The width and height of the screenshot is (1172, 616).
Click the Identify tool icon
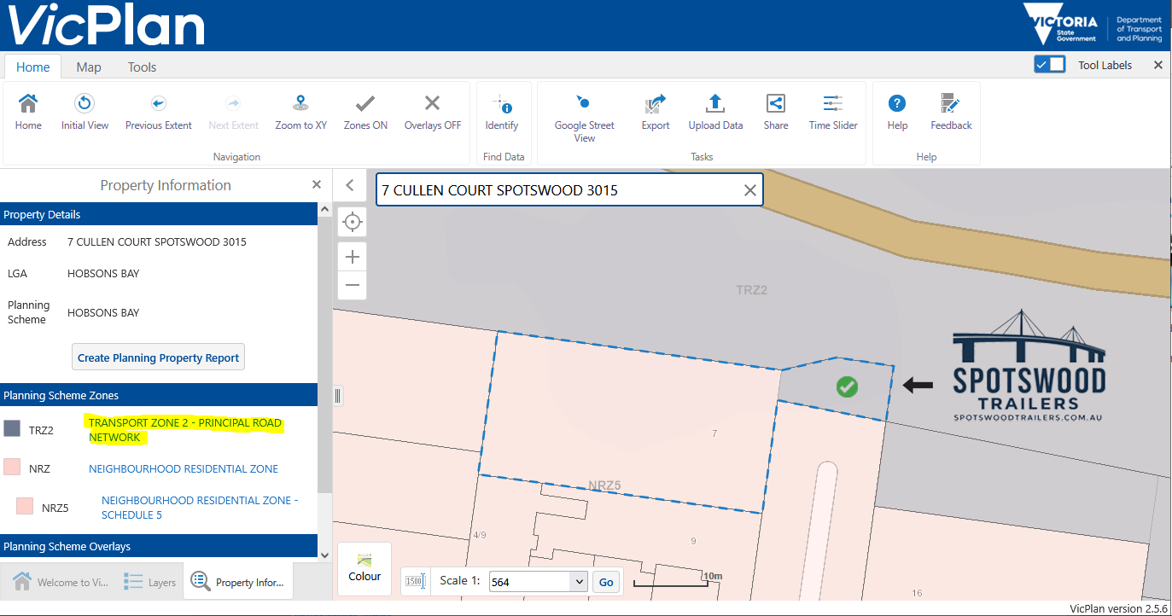click(501, 105)
